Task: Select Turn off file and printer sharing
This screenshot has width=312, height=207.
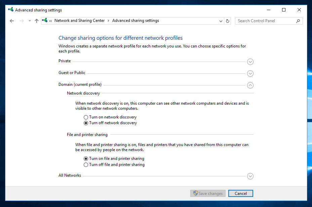Action: 86,165
